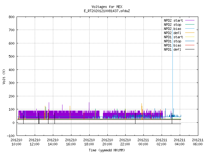The height and width of the screenshot is (153, 204).
Task: Click the purple NPD2 start legend line
Action: click(190, 20)
